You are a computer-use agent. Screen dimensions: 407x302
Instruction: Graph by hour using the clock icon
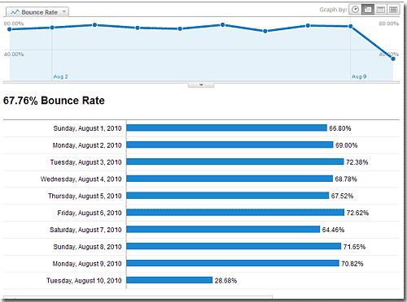(x=355, y=10)
